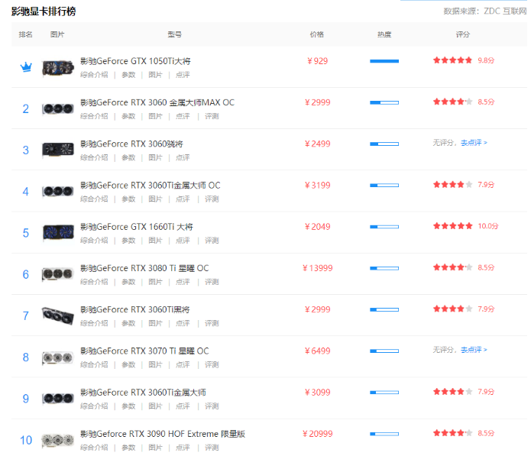
Task: Click the crown icon for rank one
Action: (26, 67)
